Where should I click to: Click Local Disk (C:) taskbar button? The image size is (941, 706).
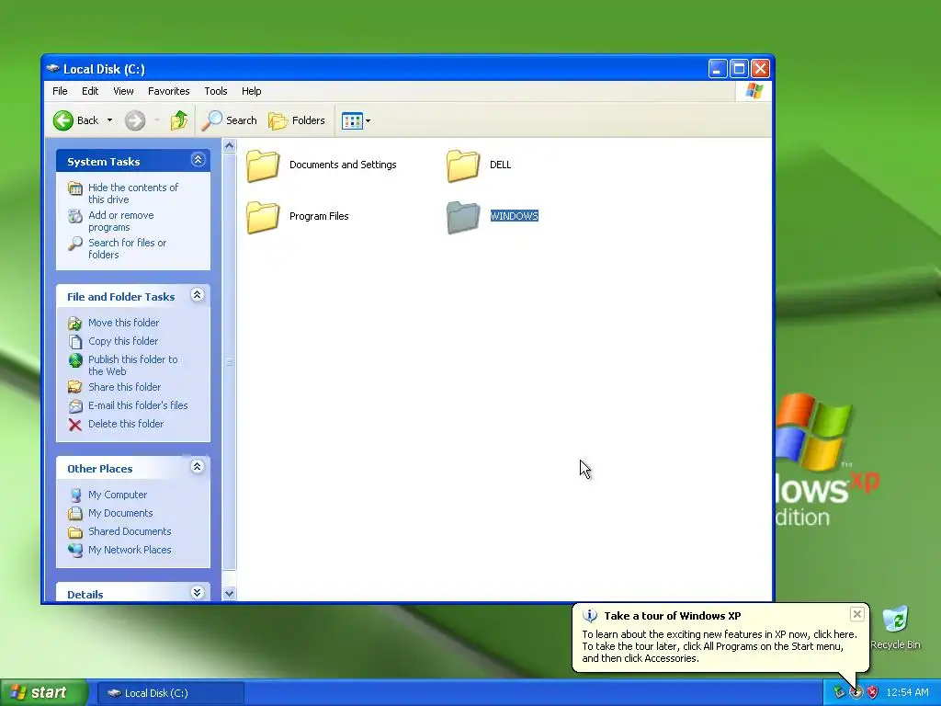170,693
